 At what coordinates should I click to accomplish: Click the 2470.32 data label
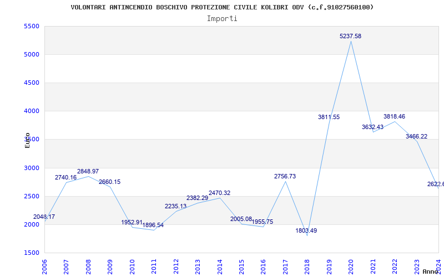219,193
